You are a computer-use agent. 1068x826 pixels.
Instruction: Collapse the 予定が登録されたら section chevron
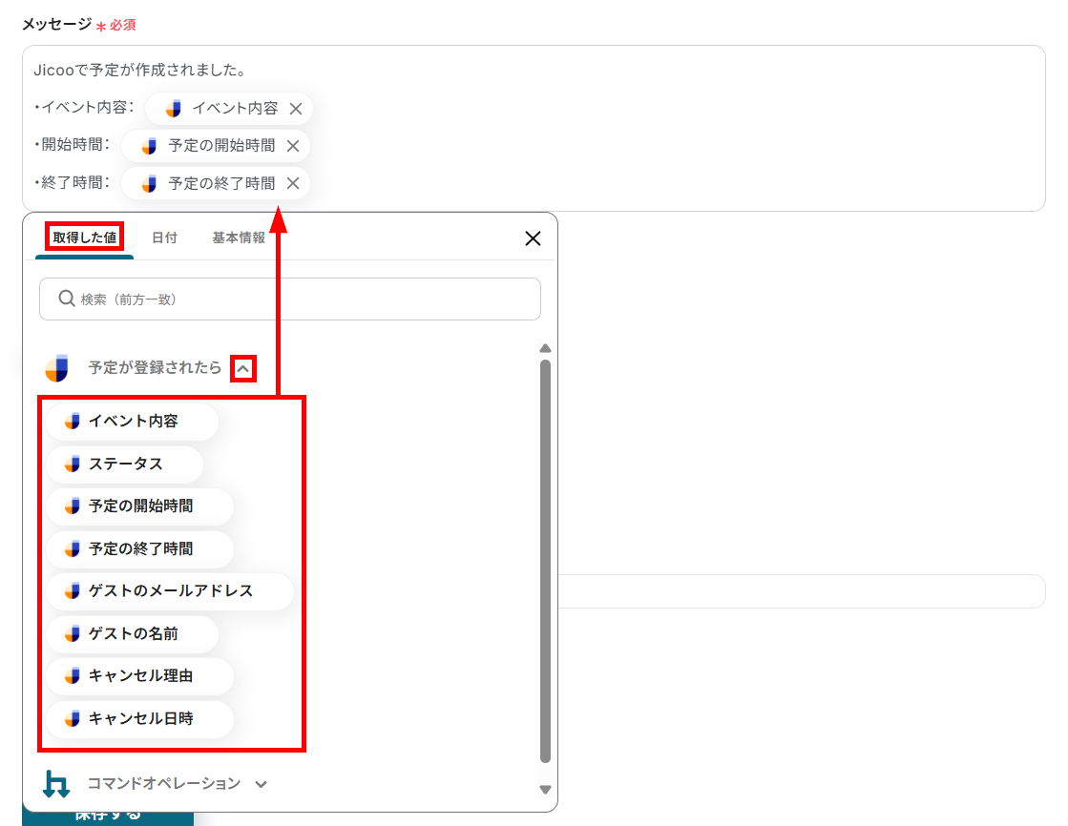(243, 368)
